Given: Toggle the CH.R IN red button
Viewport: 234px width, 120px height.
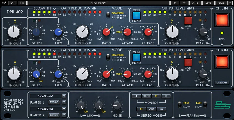Looking at the screenshot, I should coord(222,62).
